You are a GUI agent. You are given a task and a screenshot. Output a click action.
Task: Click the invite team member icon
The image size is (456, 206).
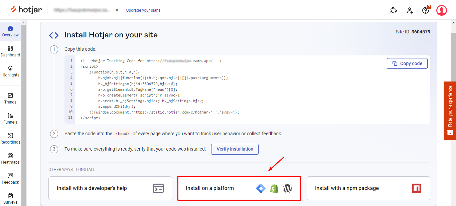[410, 10]
